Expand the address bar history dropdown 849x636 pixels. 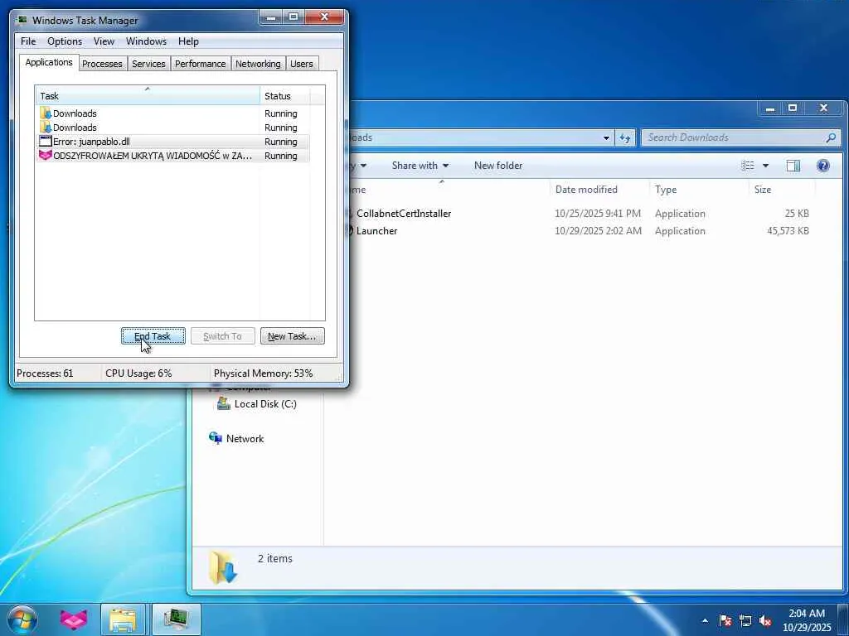tap(606, 138)
